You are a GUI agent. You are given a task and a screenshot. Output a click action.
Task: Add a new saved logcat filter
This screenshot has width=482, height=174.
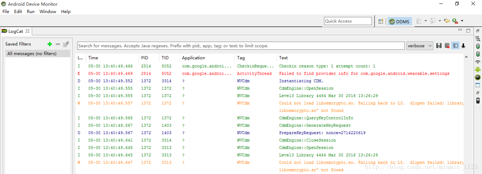(50, 44)
